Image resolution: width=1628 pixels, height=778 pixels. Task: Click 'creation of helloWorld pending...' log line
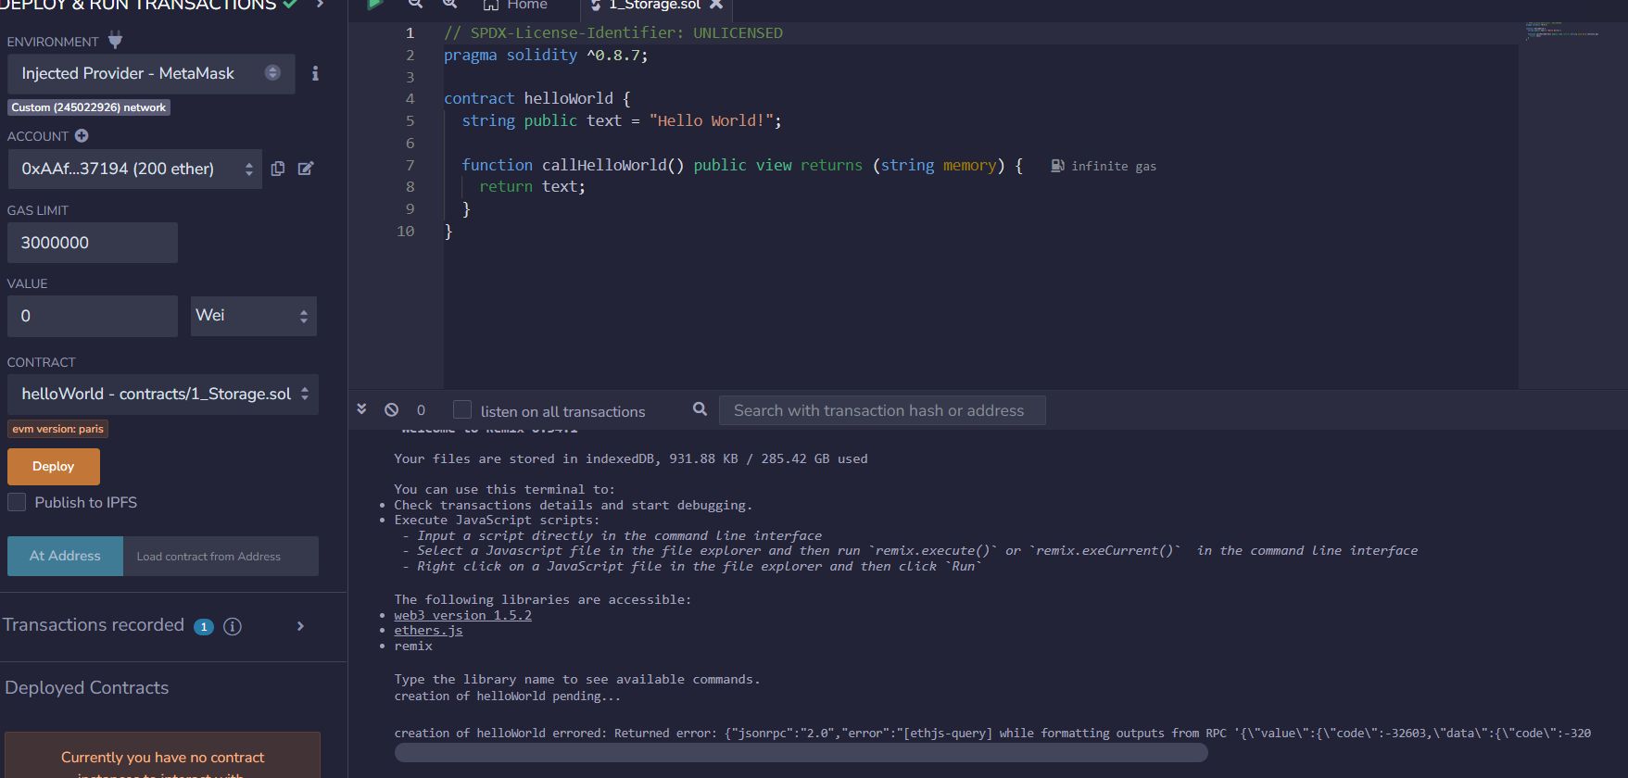[507, 696]
